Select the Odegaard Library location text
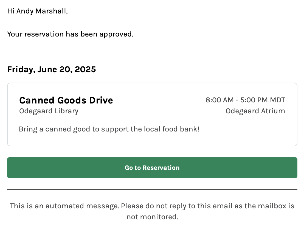The height and width of the screenshot is (230, 304). point(49,111)
